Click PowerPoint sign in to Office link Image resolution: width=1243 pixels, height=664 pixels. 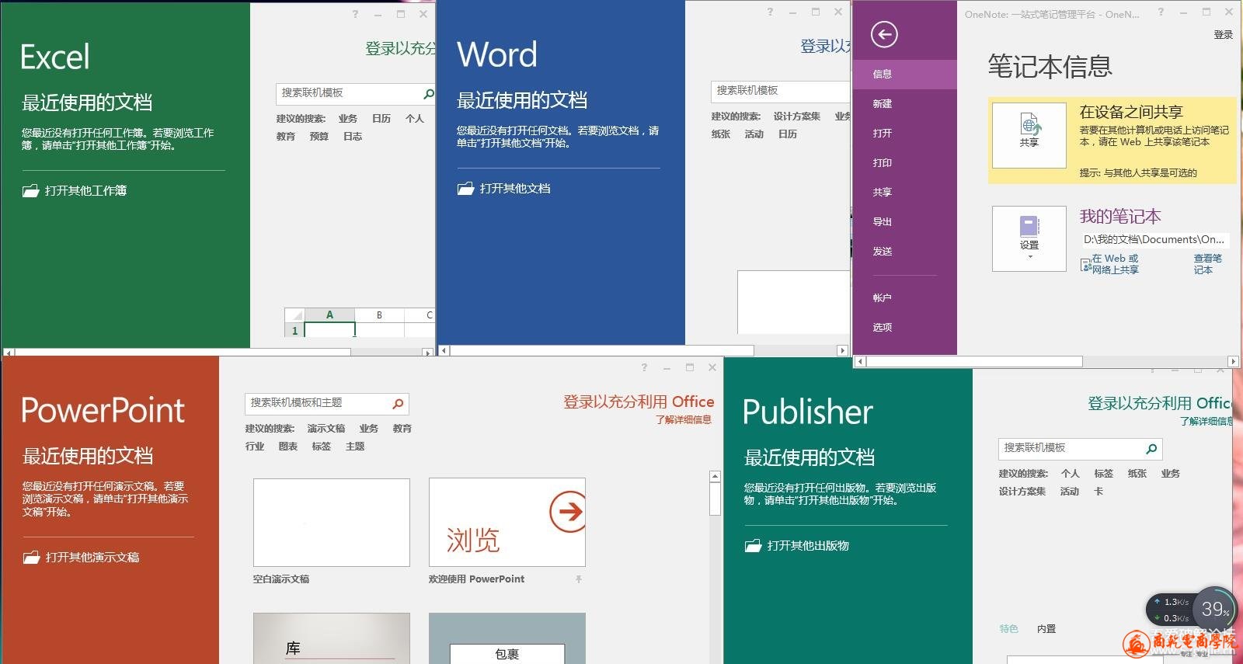coord(639,402)
